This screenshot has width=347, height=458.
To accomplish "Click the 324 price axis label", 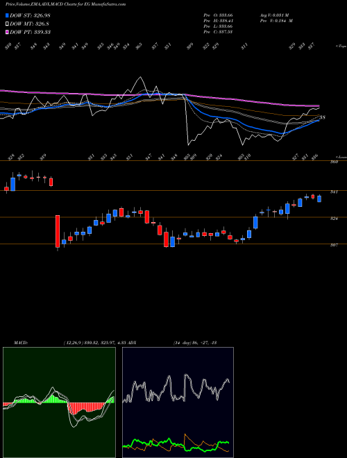I will [x=334, y=219].
